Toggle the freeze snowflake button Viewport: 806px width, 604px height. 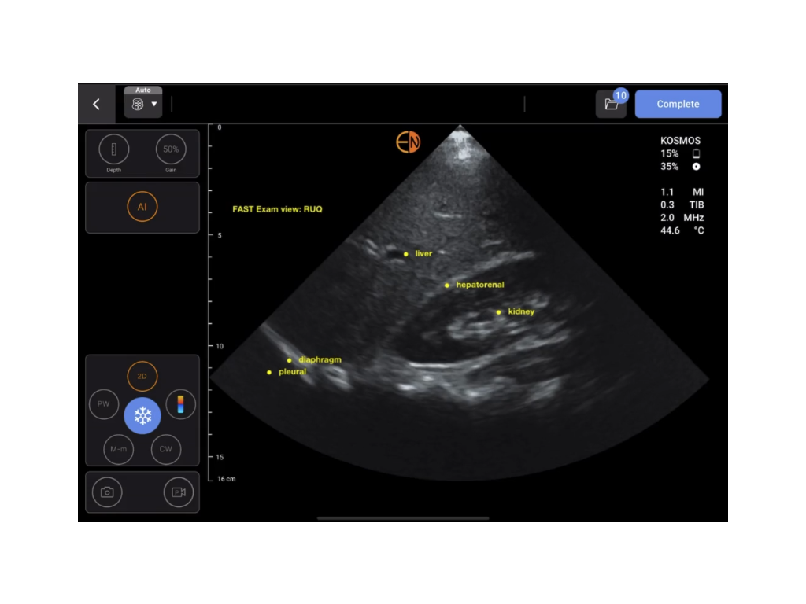(x=142, y=415)
